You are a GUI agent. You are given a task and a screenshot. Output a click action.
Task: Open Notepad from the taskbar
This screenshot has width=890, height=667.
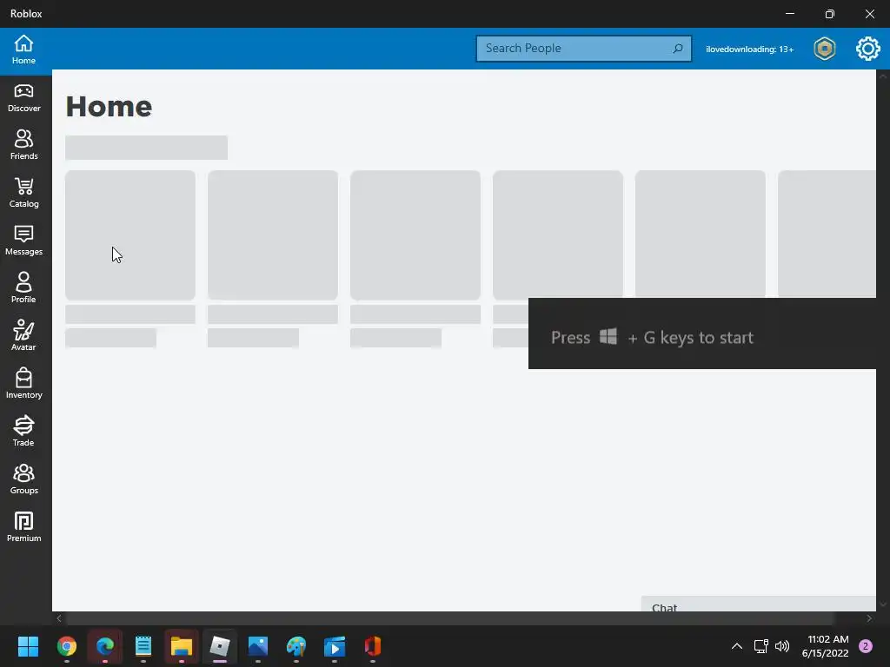tap(143, 646)
